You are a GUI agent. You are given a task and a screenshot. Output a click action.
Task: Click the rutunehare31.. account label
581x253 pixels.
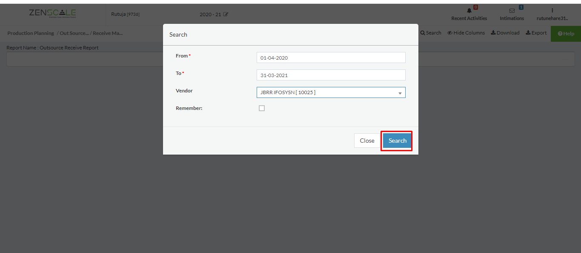tap(552, 18)
